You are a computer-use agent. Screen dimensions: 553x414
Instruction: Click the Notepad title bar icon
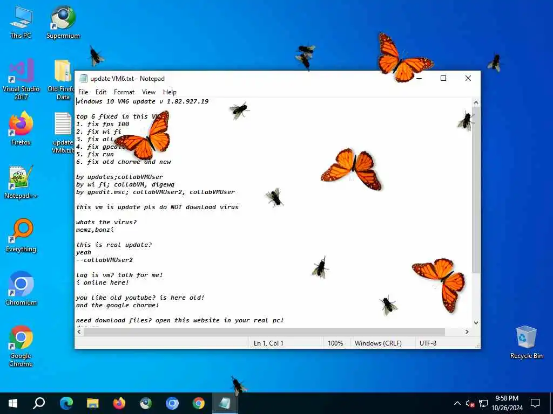pyautogui.click(x=83, y=78)
